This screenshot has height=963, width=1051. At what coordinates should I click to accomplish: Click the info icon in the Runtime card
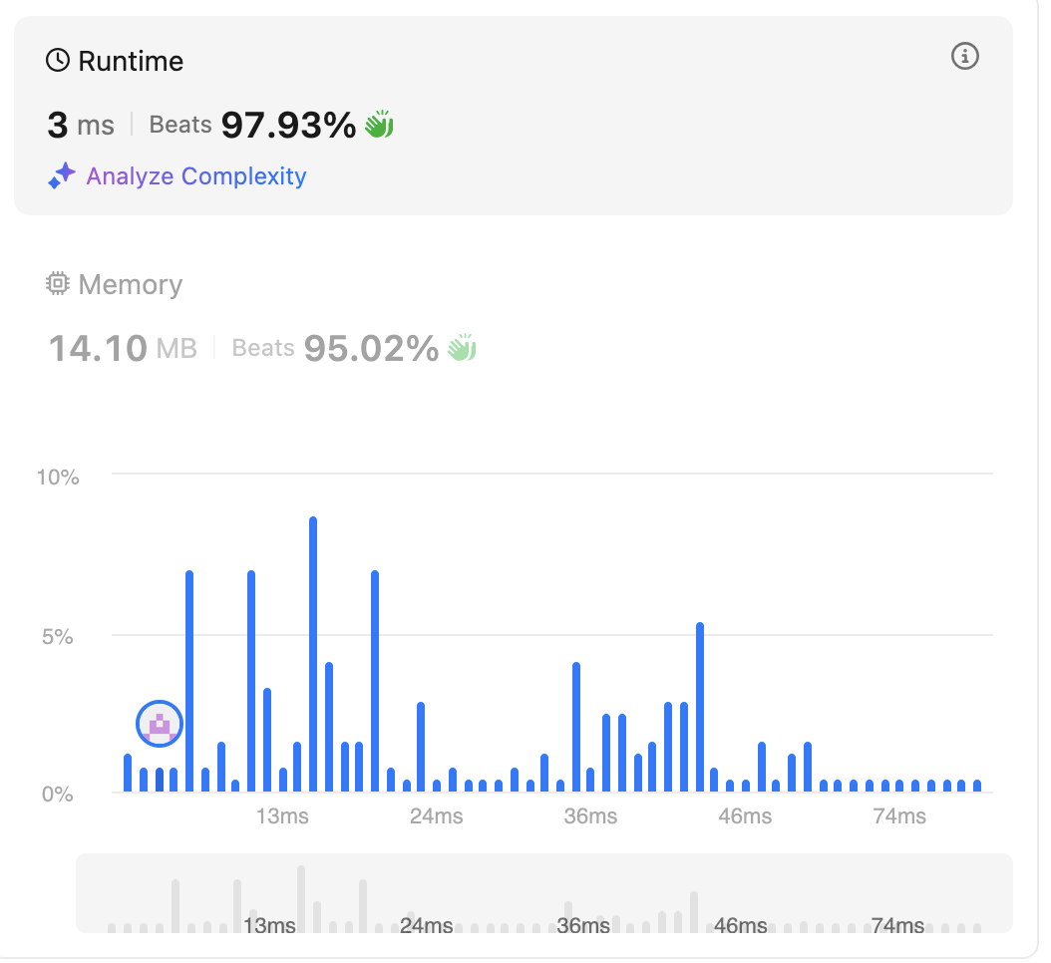965,57
